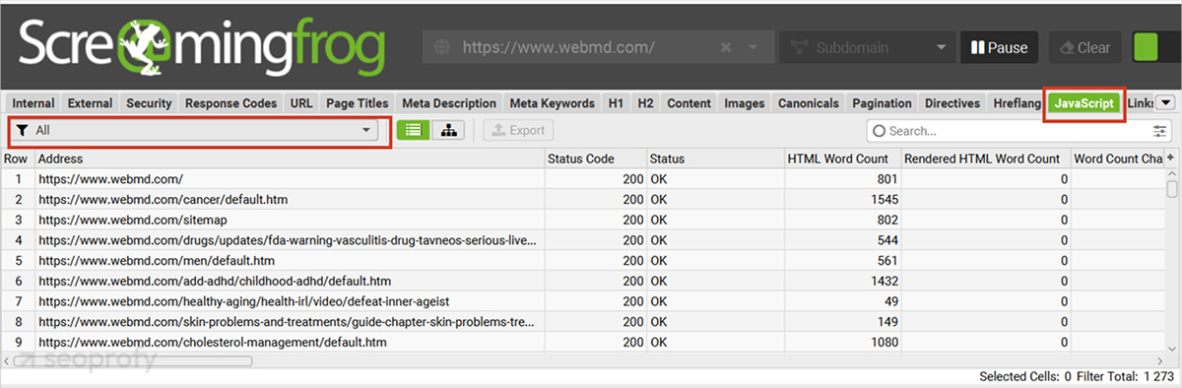Open the Meta Keywords tab

click(552, 102)
